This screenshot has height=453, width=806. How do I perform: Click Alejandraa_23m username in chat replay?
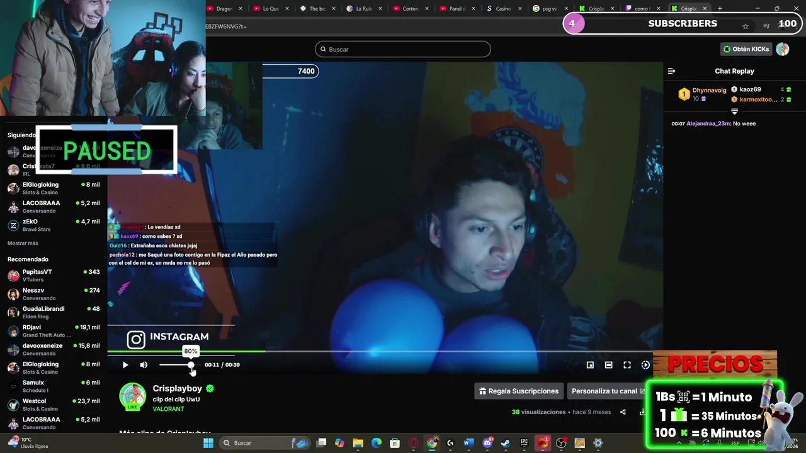(708, 124)
